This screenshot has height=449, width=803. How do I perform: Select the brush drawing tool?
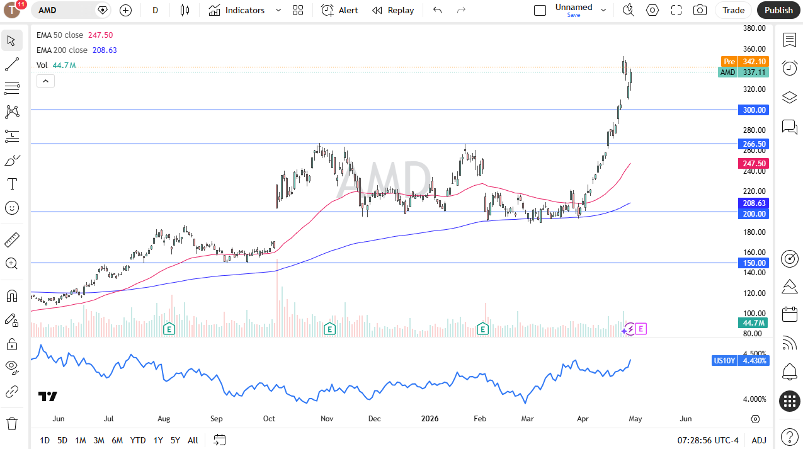tap(11, 160)
